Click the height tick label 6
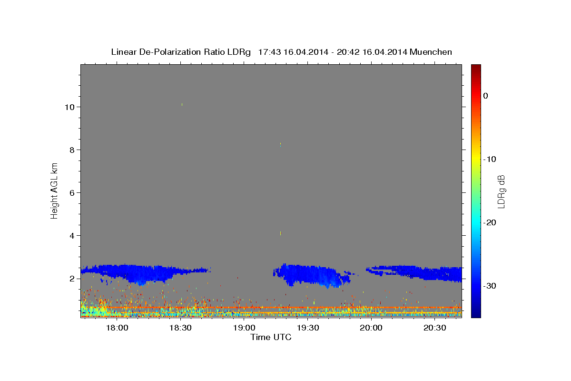Screen dimensions: 571x381 coord(72,193)
